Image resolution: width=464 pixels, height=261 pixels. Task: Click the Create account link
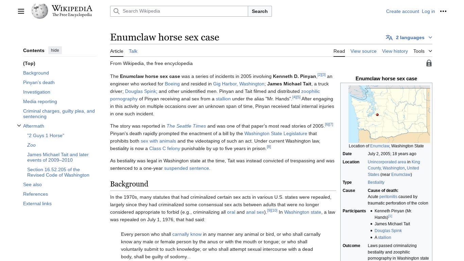pyautogui.click(x=402, y=11)
